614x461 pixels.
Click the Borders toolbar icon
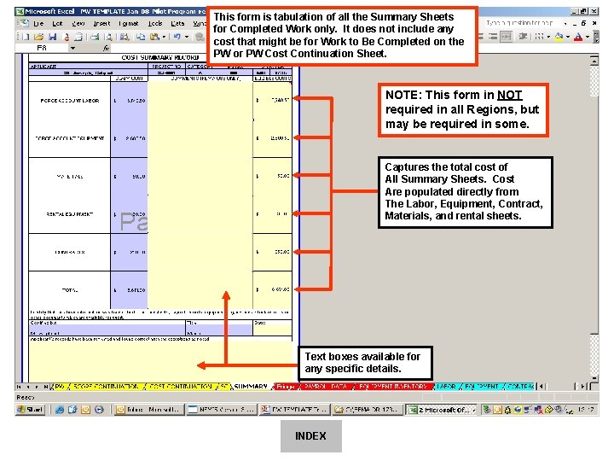point(539,37)
